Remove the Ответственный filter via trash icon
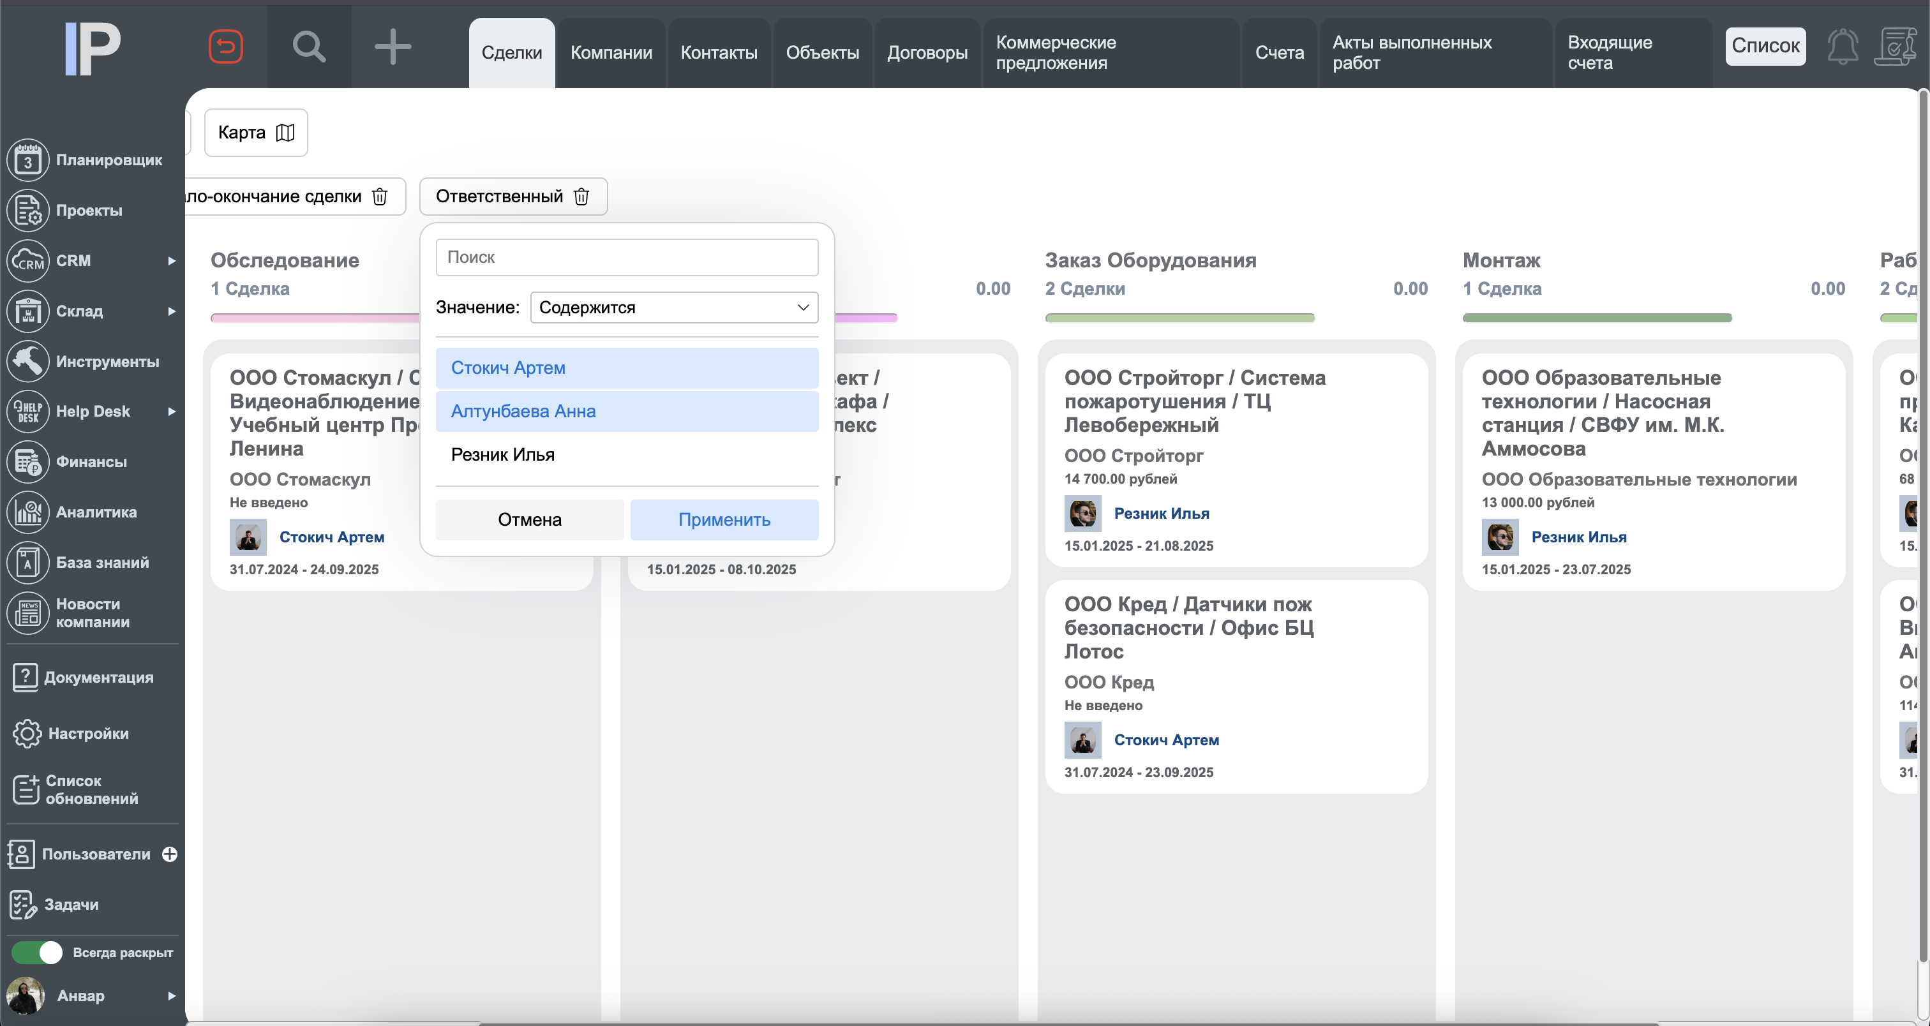Screen dimensions: 1930x1026 [582, 197]
